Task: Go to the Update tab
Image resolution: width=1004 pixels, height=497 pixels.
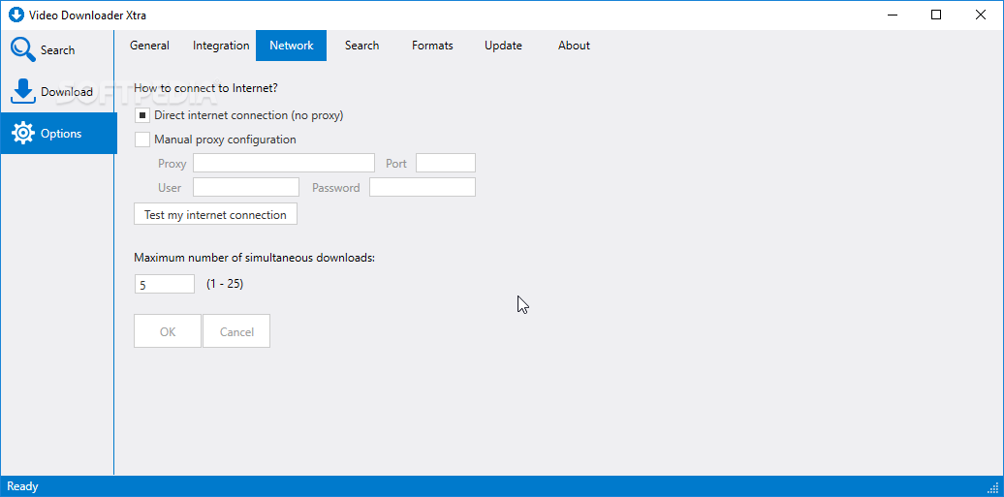Action: pyautogui.click(x=503, y=46)
